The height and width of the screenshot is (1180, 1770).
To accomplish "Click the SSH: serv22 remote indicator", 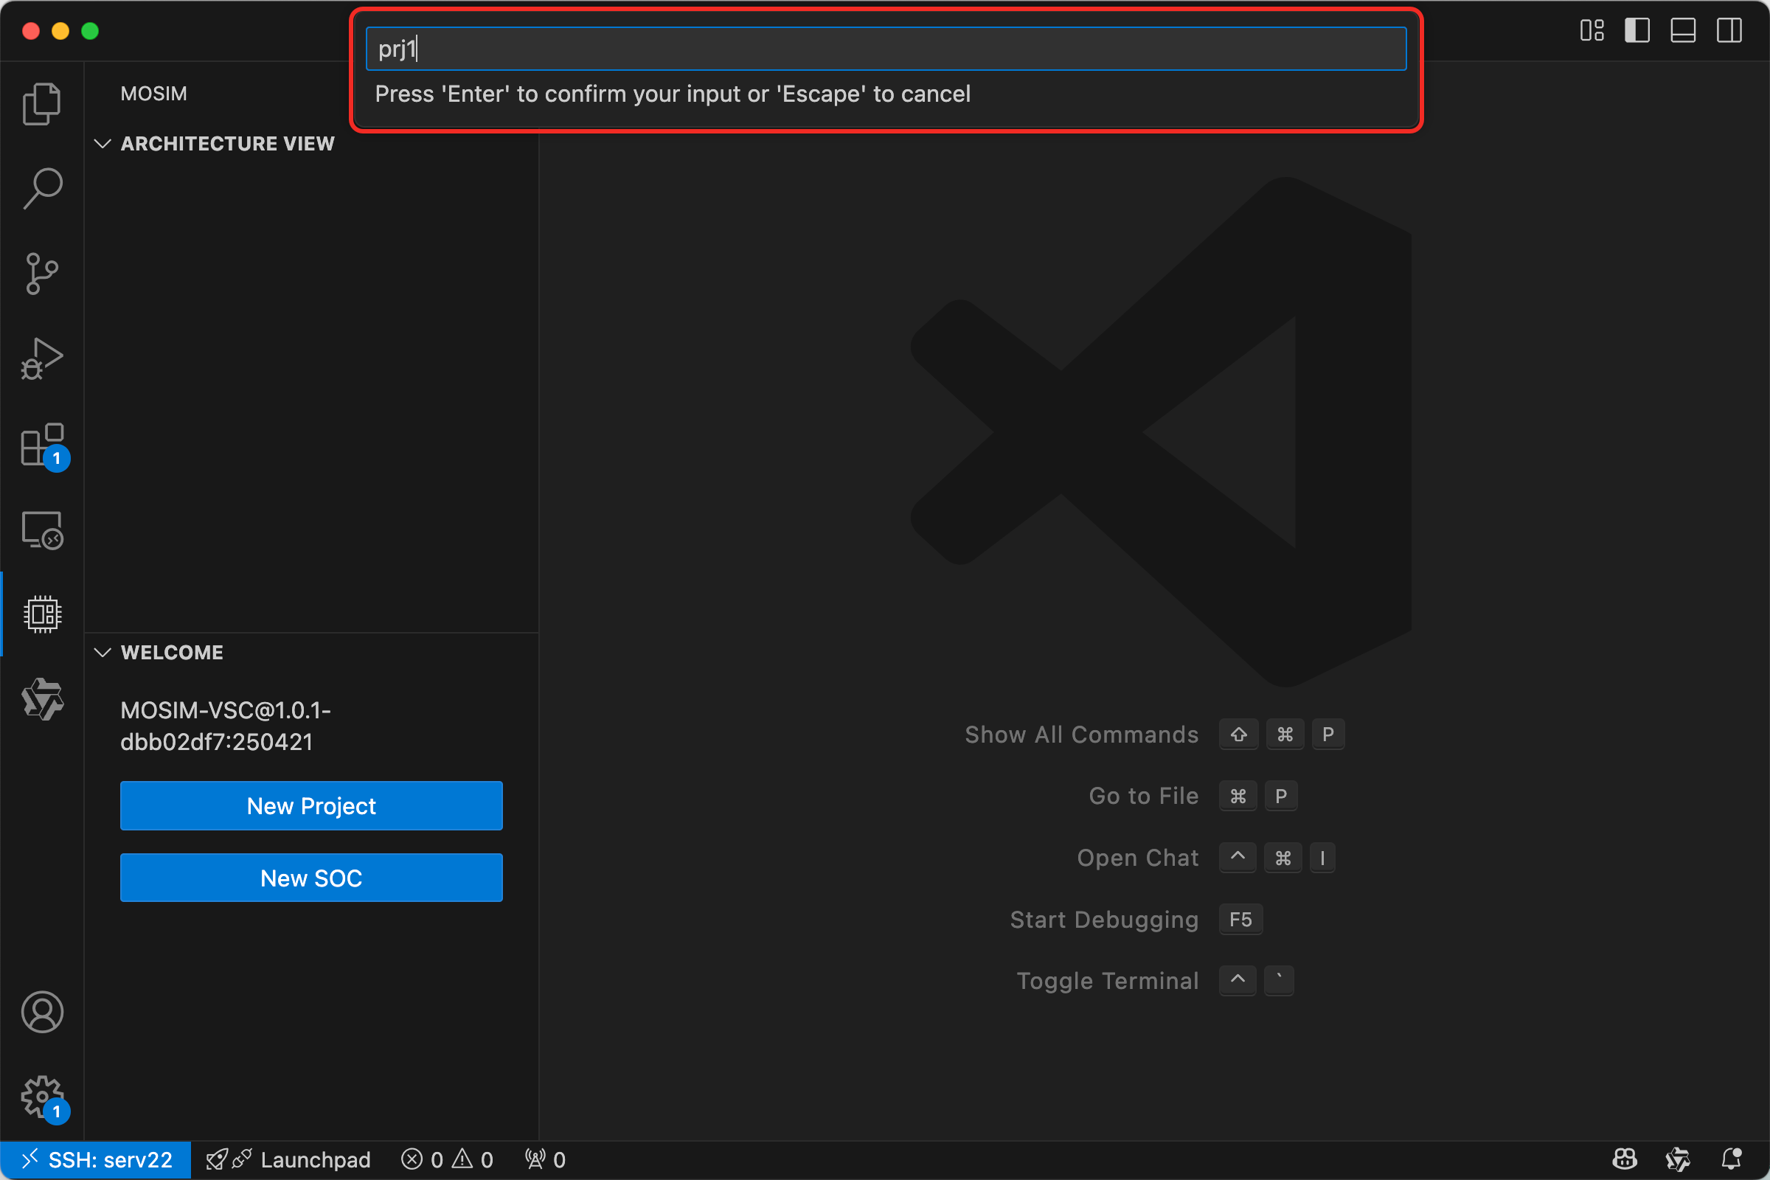I will point(96,1159).
